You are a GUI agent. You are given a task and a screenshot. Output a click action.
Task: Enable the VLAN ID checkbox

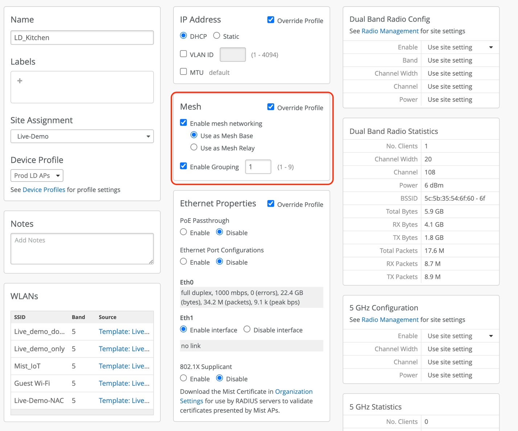click(x=184, y=54)
